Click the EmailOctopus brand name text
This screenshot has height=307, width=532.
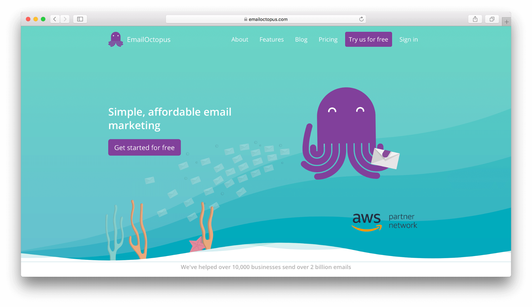149,39
